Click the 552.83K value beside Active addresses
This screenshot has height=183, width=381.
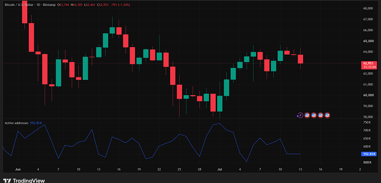[36, 123]
